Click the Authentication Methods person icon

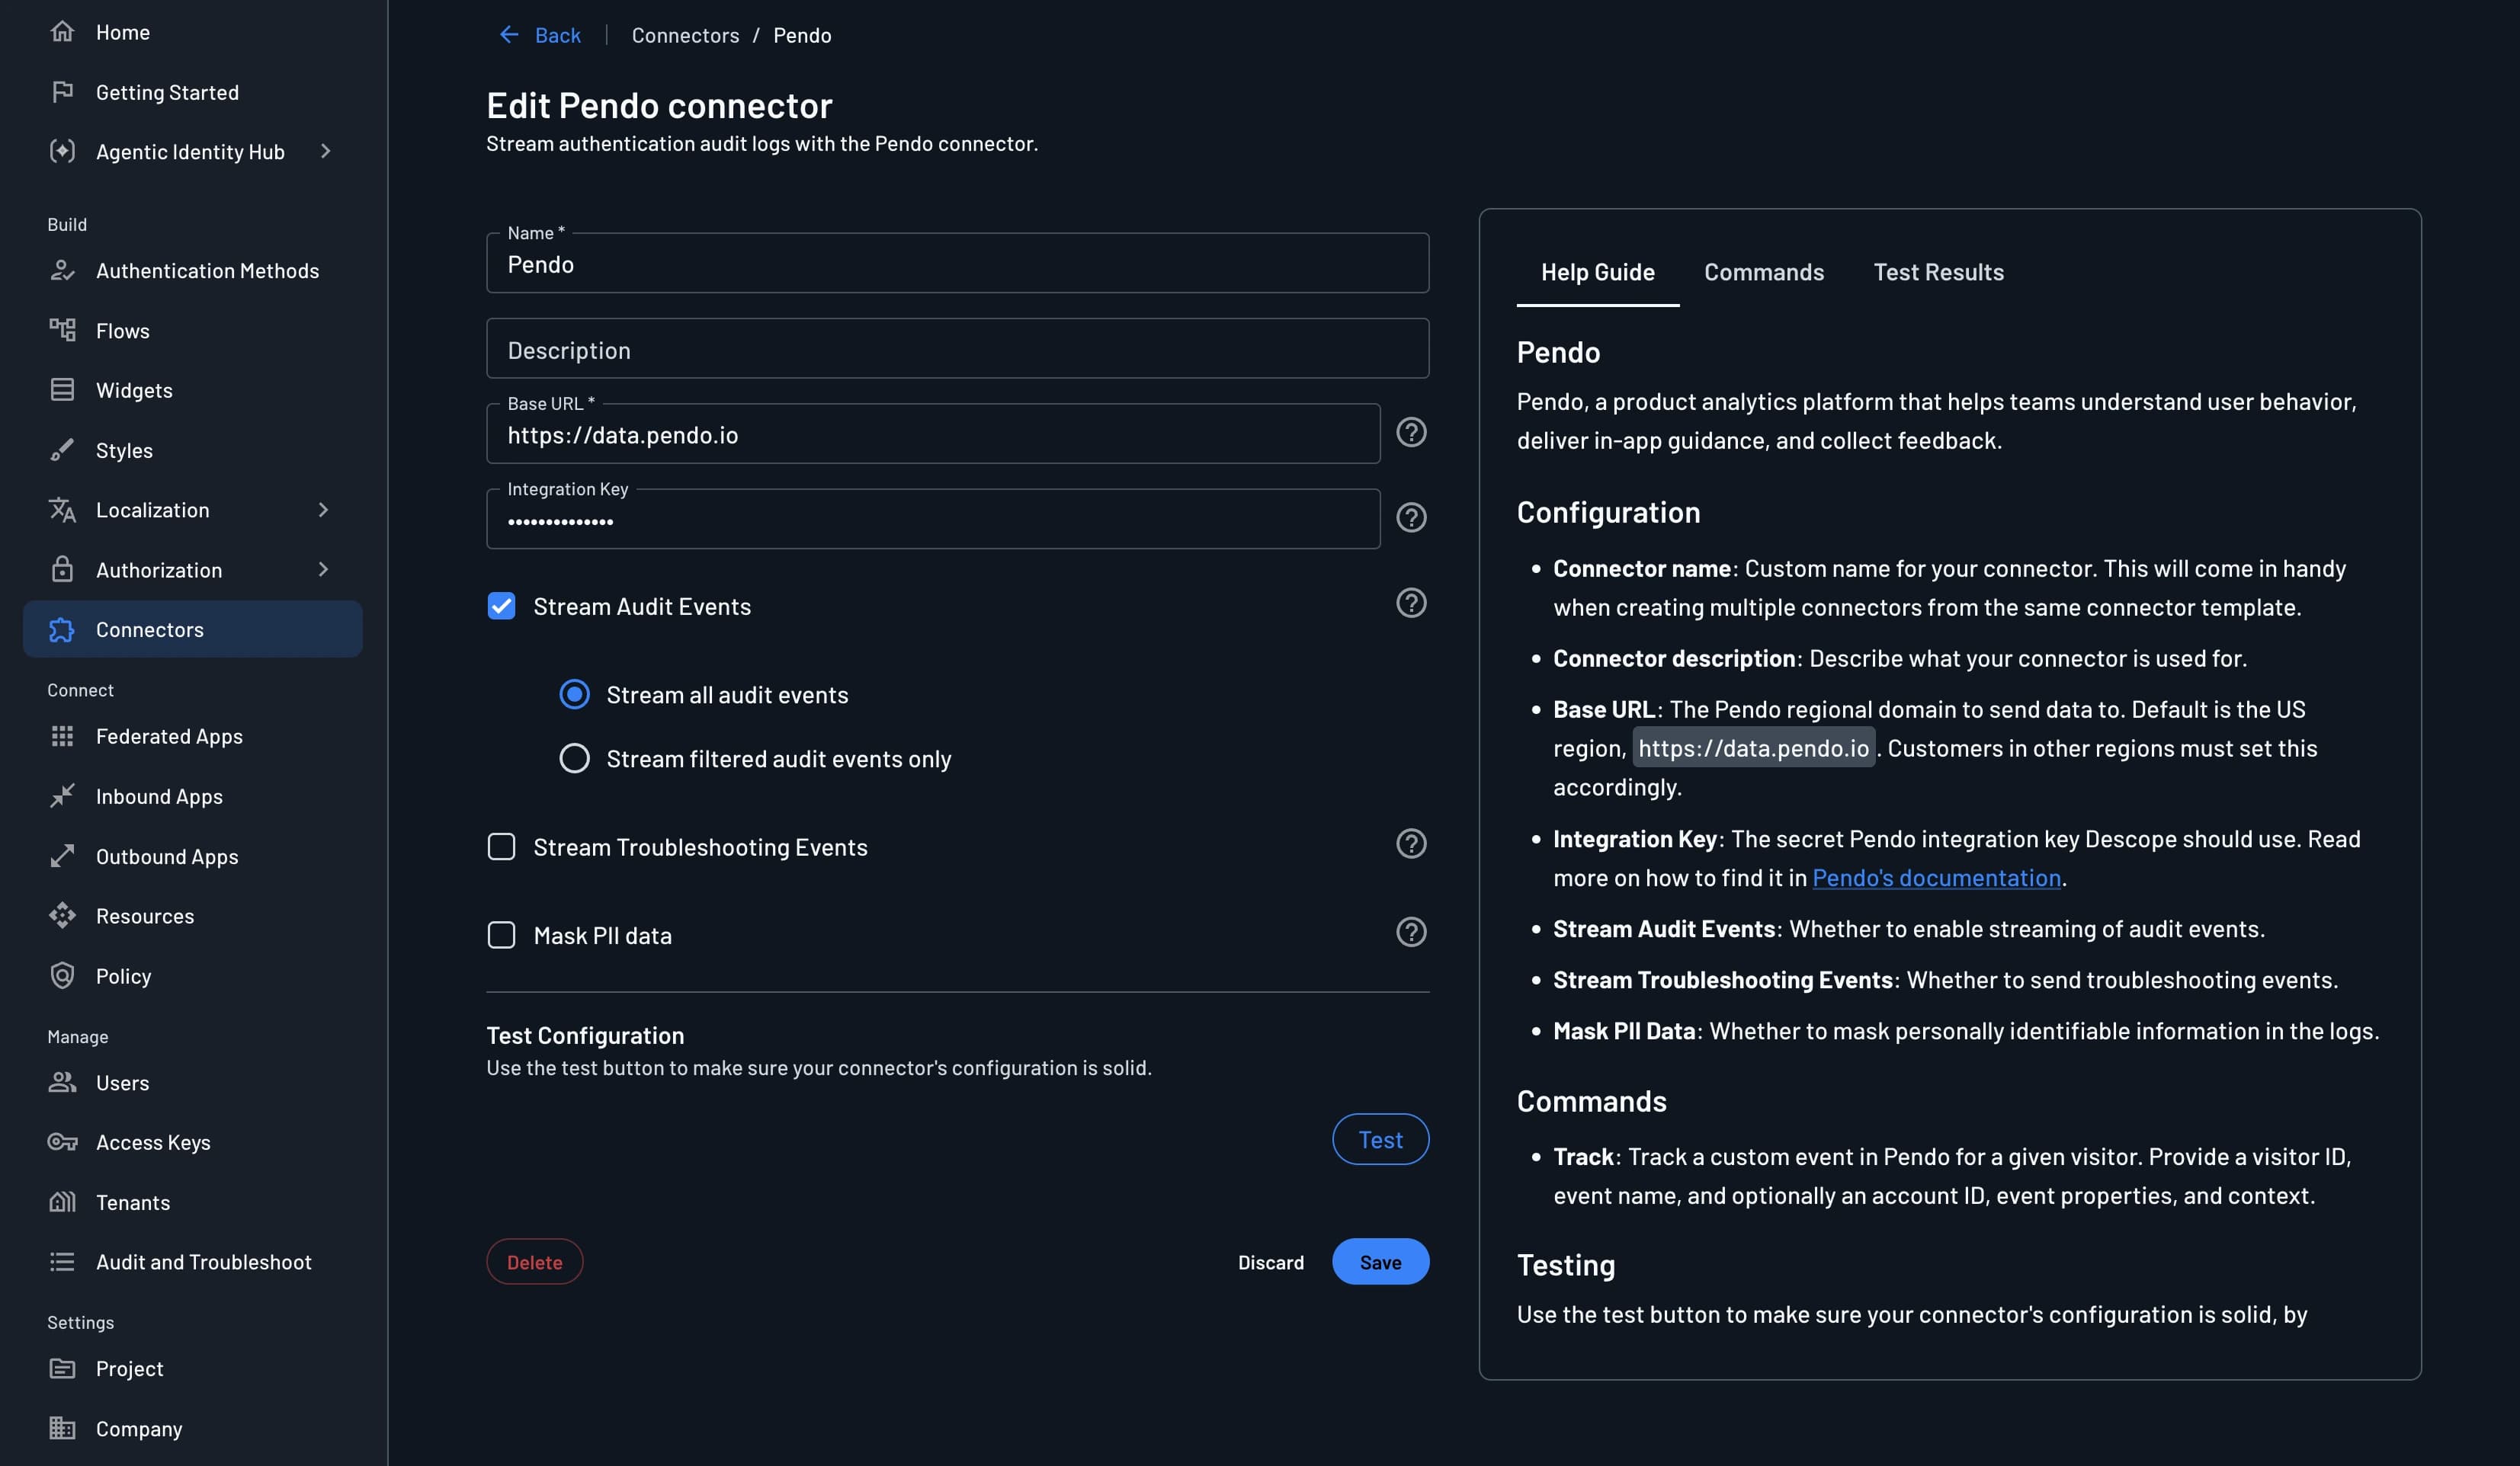(x=62, y=270)
